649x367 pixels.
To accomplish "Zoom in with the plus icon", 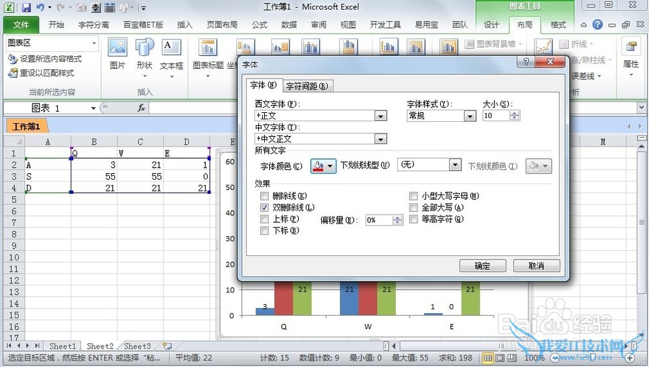I will pos(630,358).
